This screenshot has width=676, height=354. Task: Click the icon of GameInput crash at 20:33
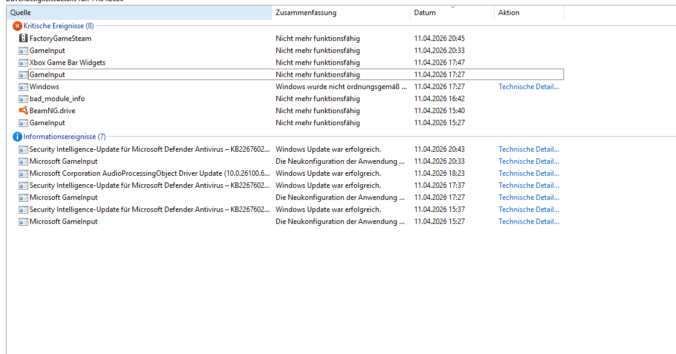pyautogui.click(x=23, y=51)
